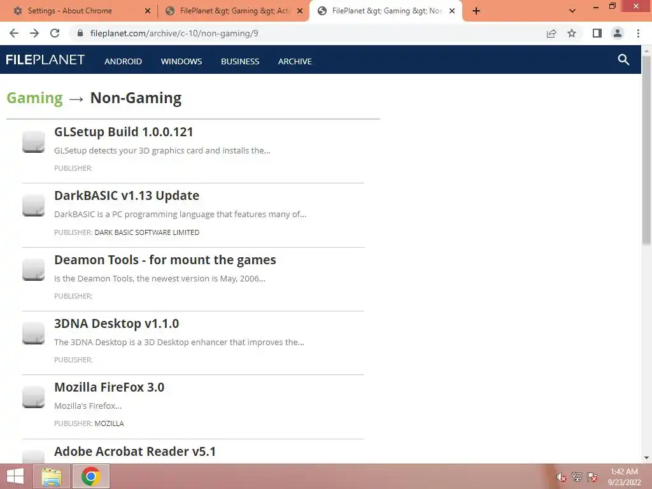The height and width of the screenshot is (489, 652).
Task: Click The 3DNA Desktop is a 3D description
Action: (x=179, y=342)
